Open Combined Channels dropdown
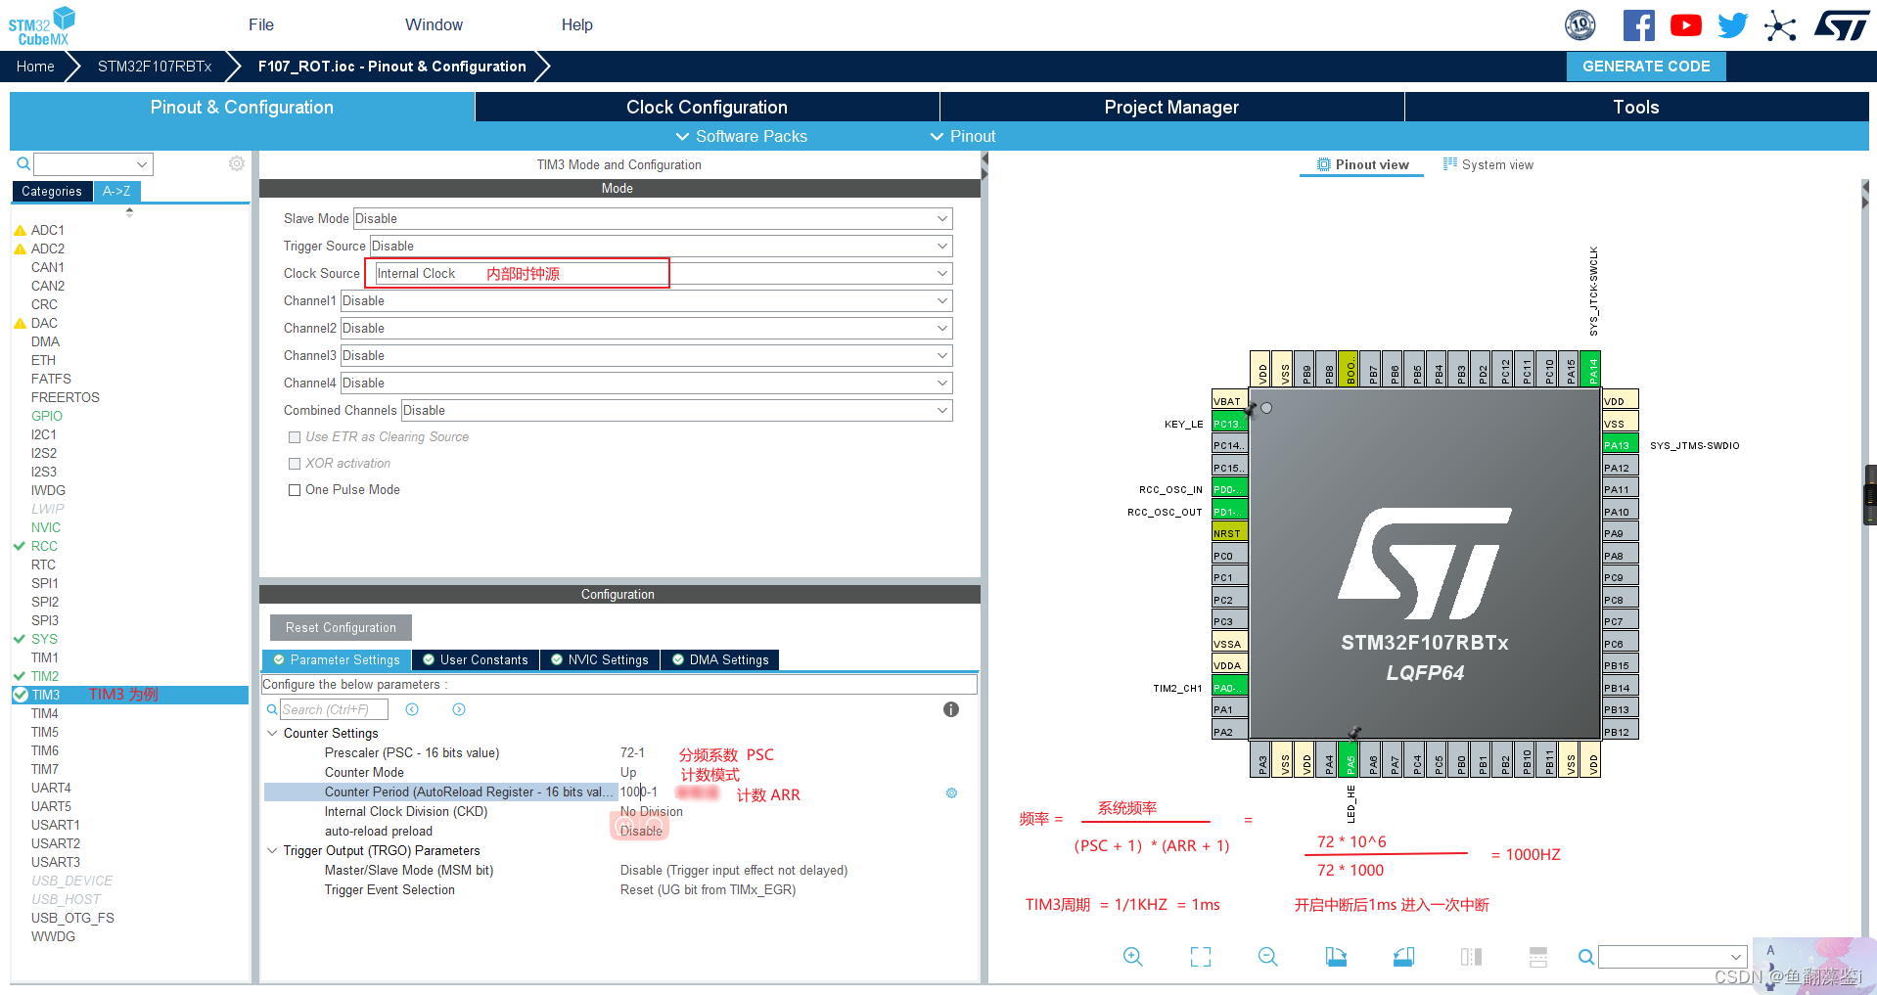The width and height of the screenshot is (1877, 995). [x=676, y=411]
